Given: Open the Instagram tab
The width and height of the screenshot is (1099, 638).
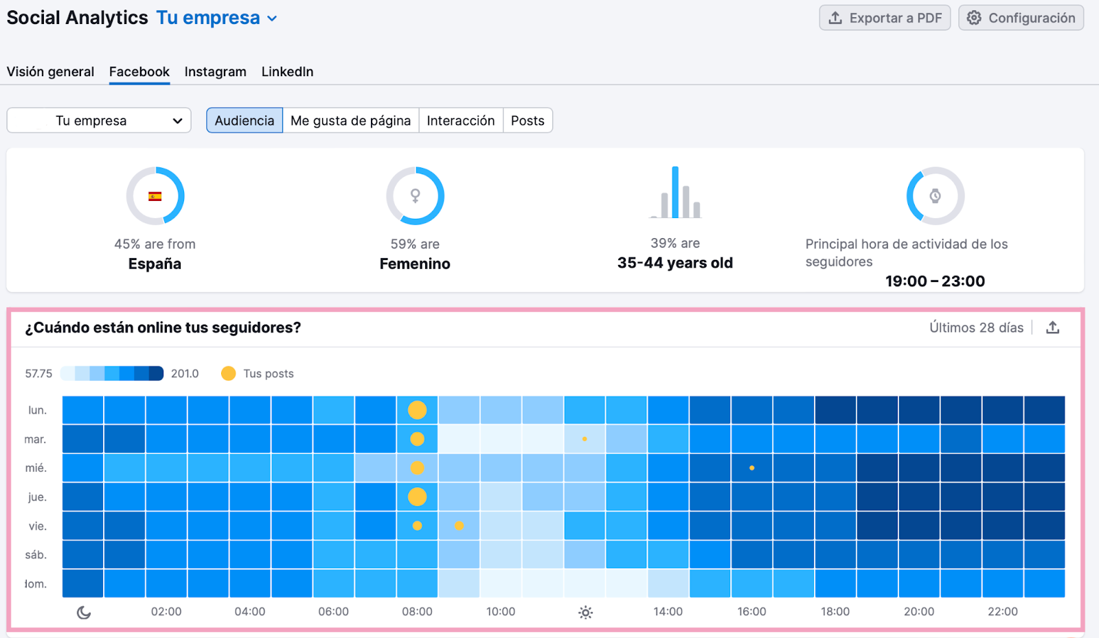Looking at the screenshot, I should pyautogui.click(x=215, y=71).
